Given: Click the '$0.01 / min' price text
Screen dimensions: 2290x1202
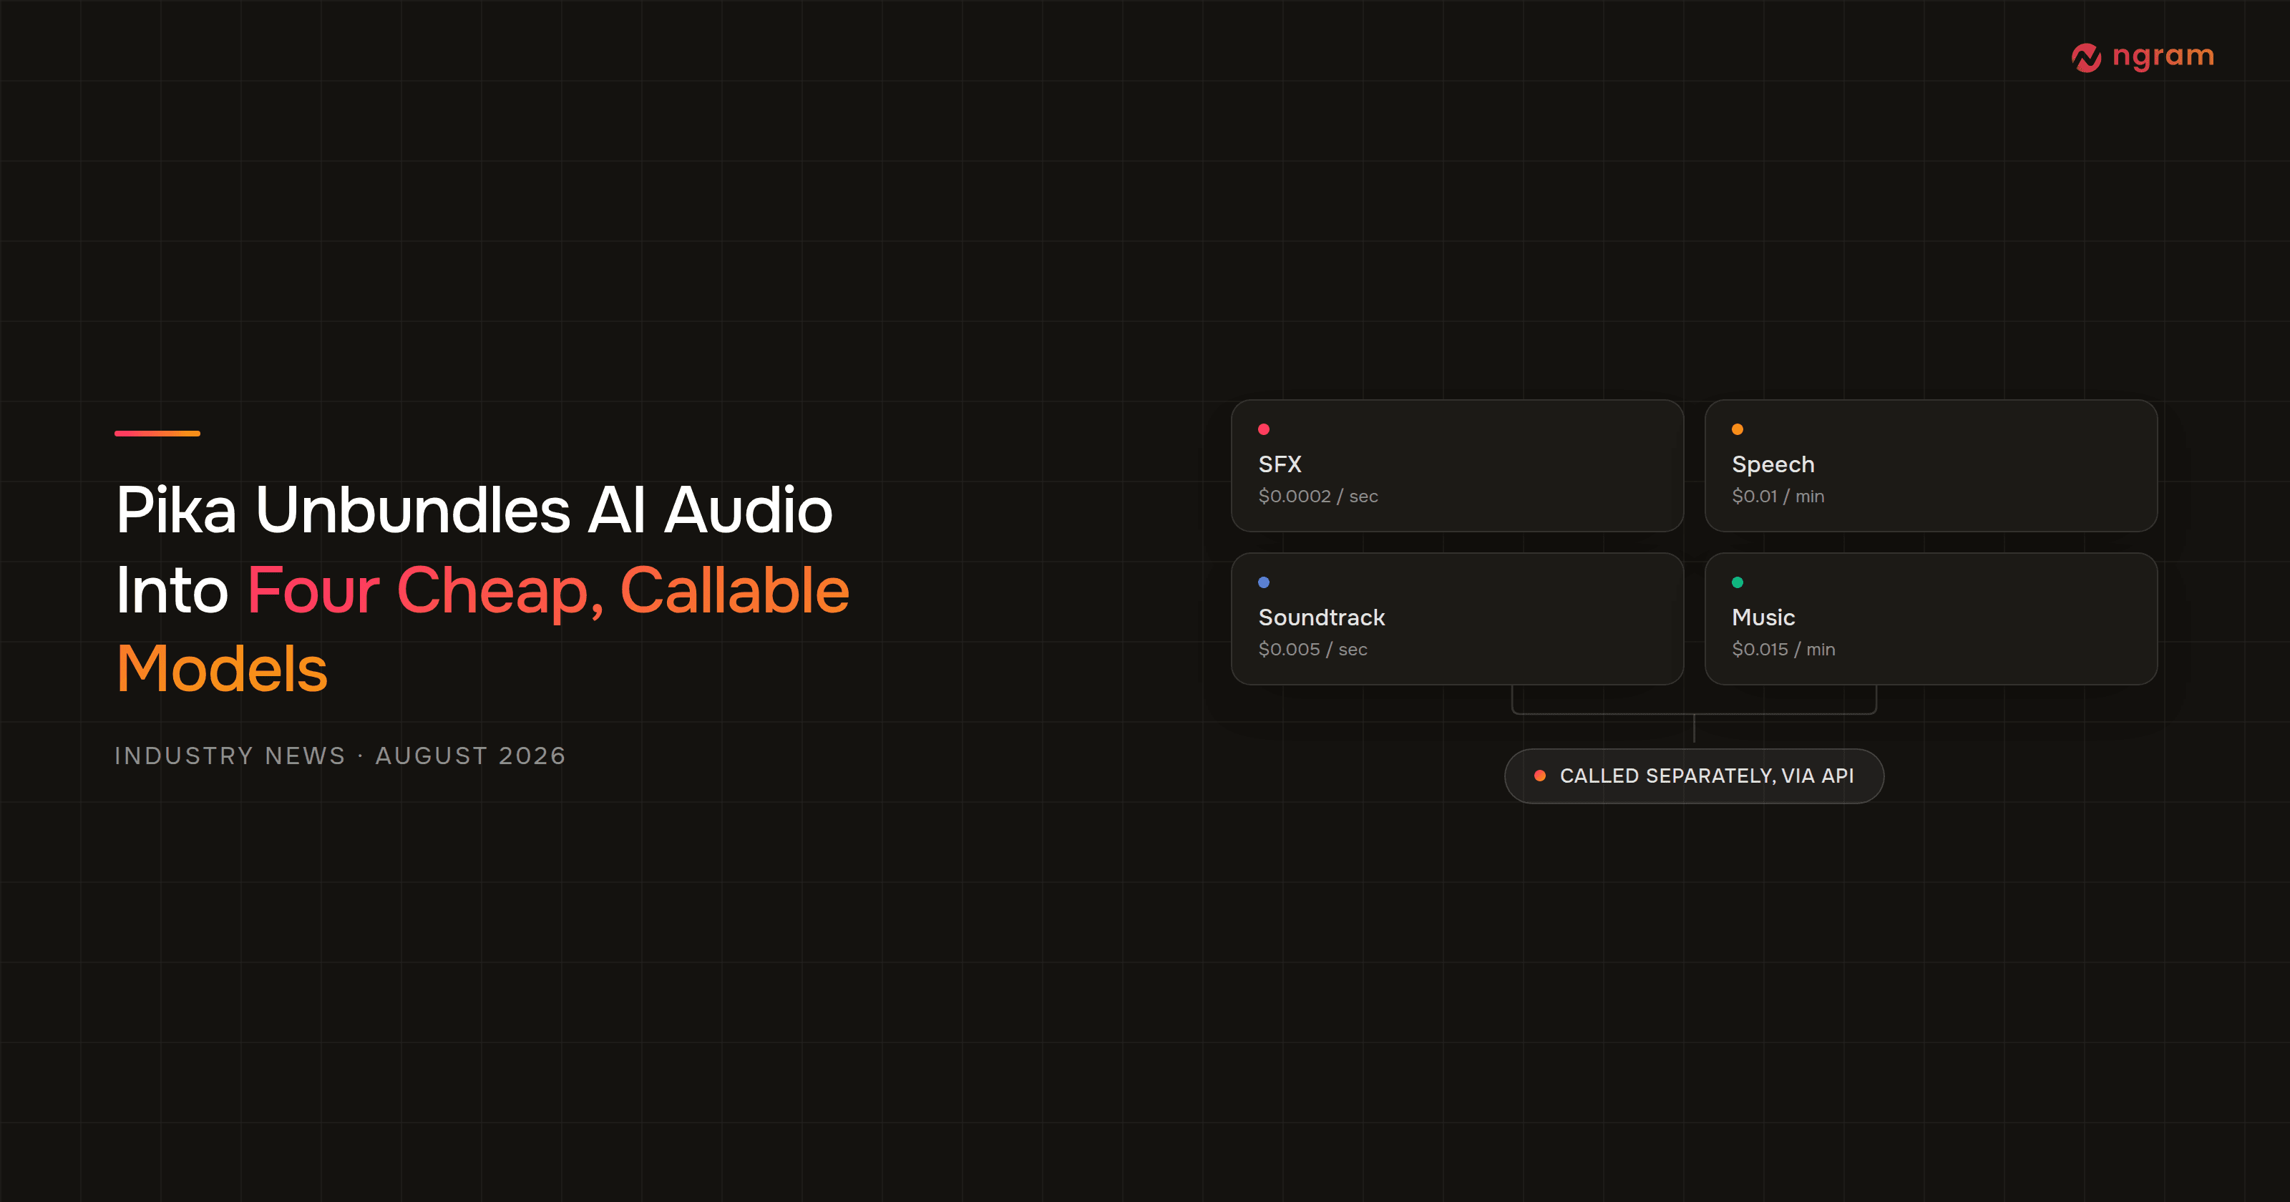Looking at the screenshot, I should pyautogui.click(x=1778, y=496).
